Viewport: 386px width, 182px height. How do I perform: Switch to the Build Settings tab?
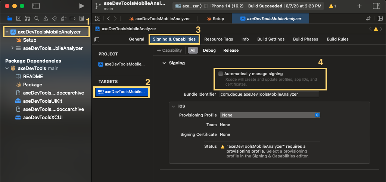coord(271,39)
